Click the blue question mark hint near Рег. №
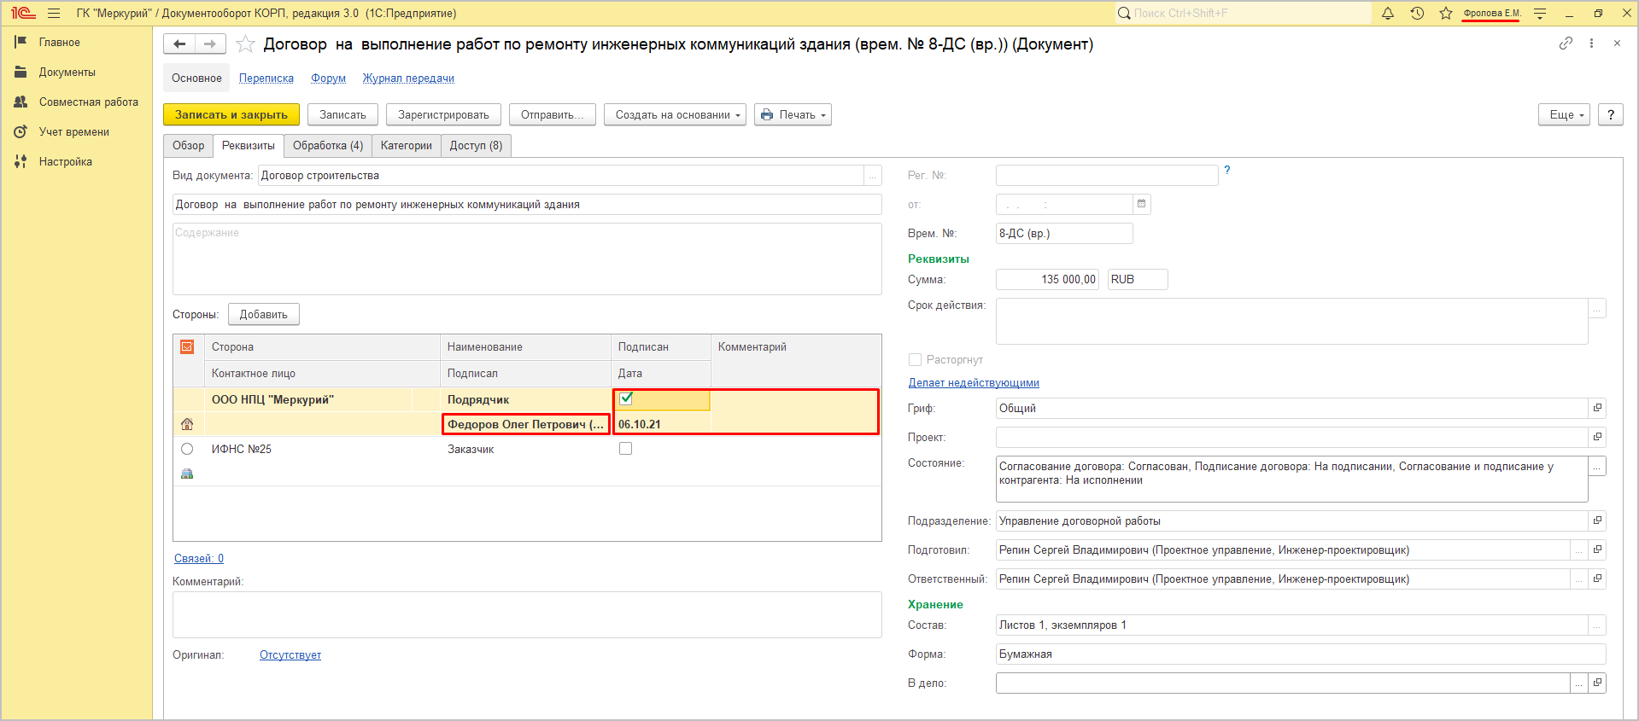 [1227, 170]
